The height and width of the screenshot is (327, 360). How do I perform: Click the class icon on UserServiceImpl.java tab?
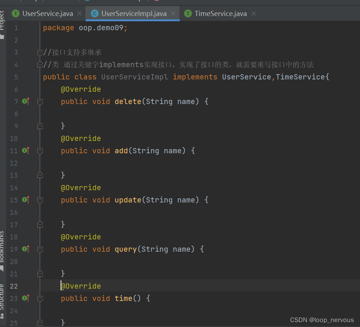pos(95,13)
